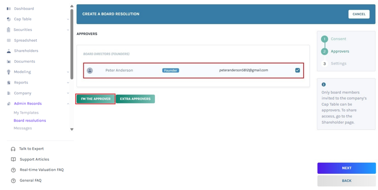Collapse the Admin Records section chevron
This screenshot has width=378, height=190.
click(x=68, y=104)
